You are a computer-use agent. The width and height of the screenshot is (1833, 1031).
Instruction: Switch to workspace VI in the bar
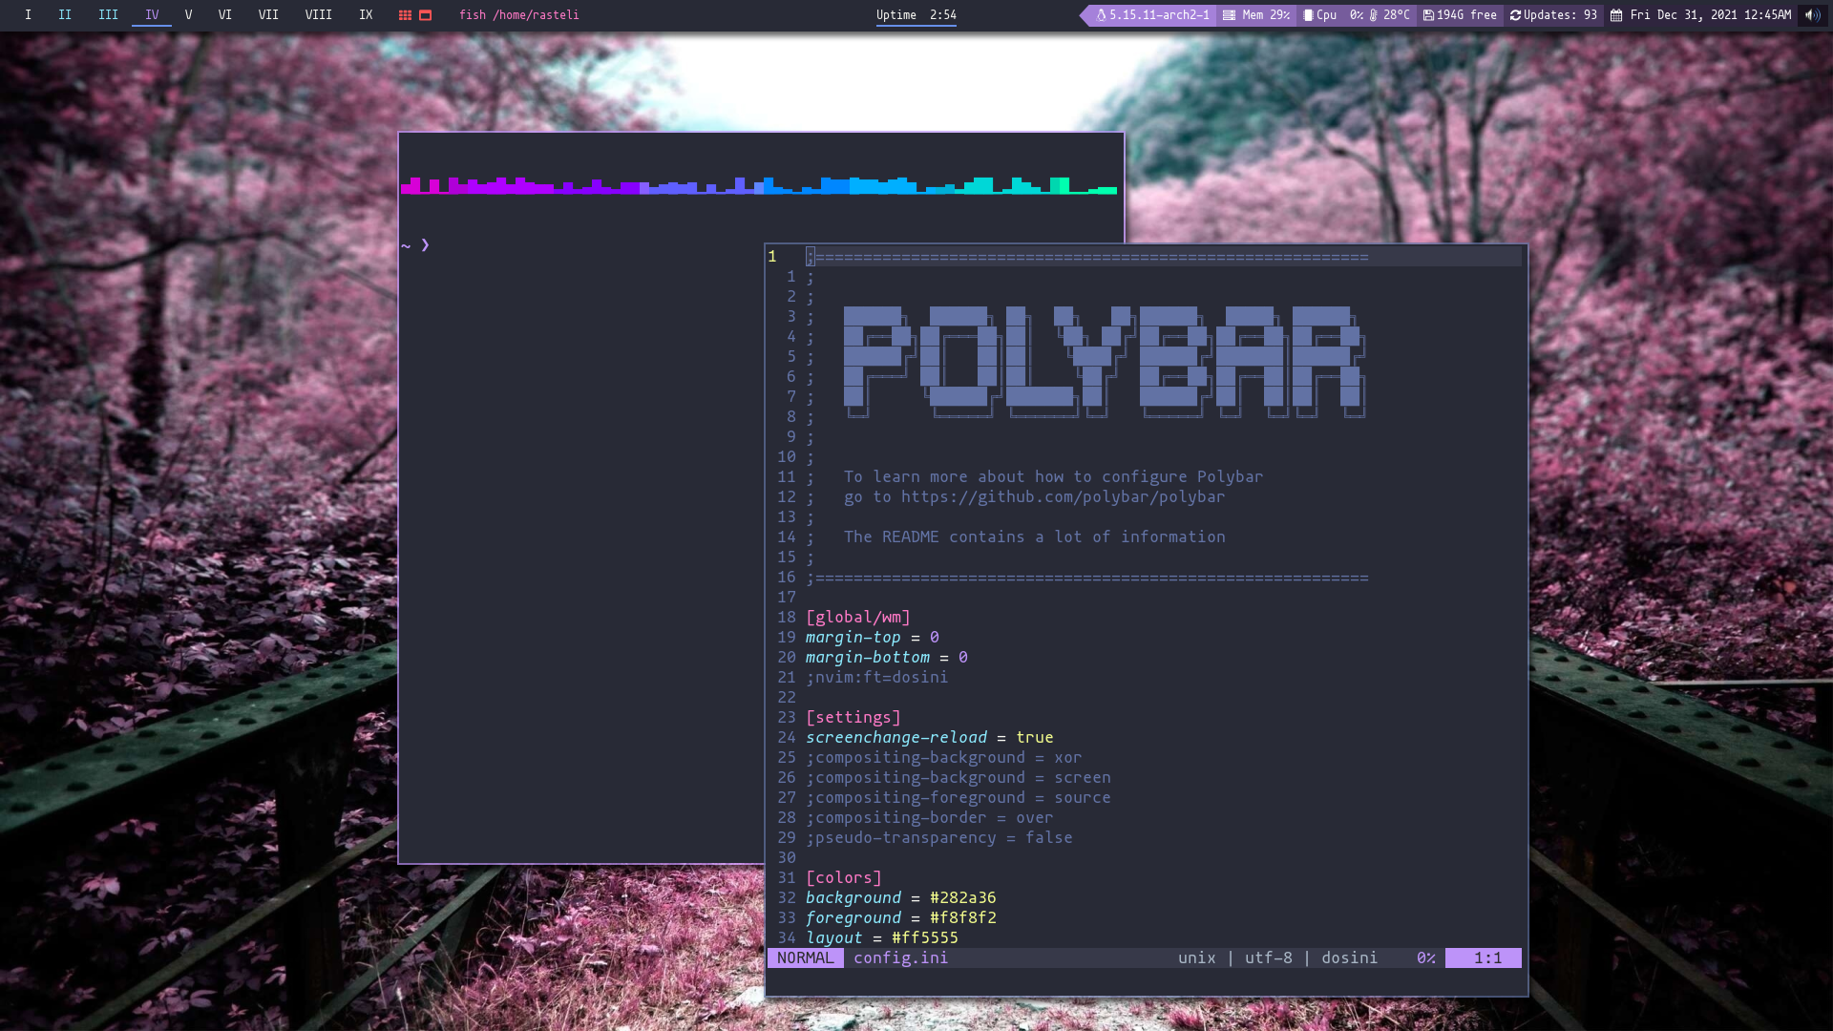(x=225, y=14)
